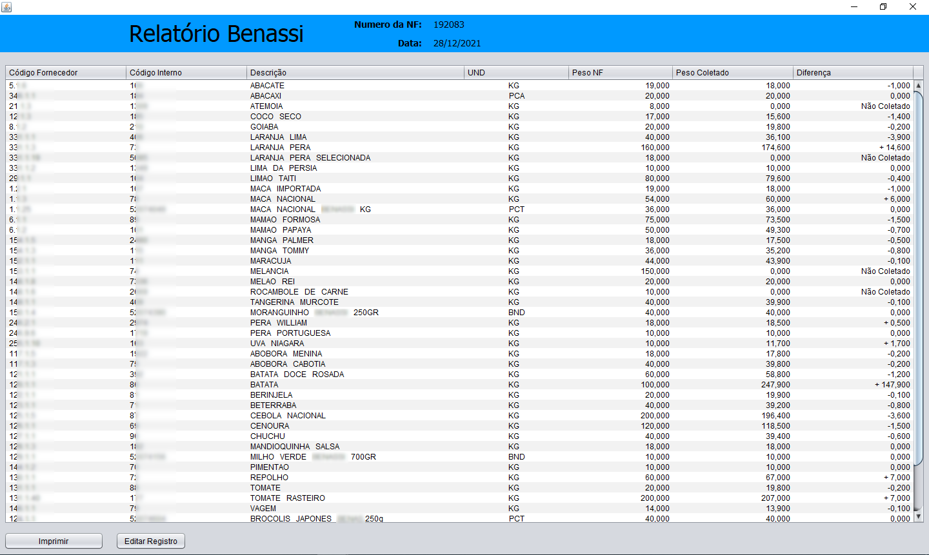The image size is (929, 555).
Task: Select the BERINJELA row
Action: [459, 395]
